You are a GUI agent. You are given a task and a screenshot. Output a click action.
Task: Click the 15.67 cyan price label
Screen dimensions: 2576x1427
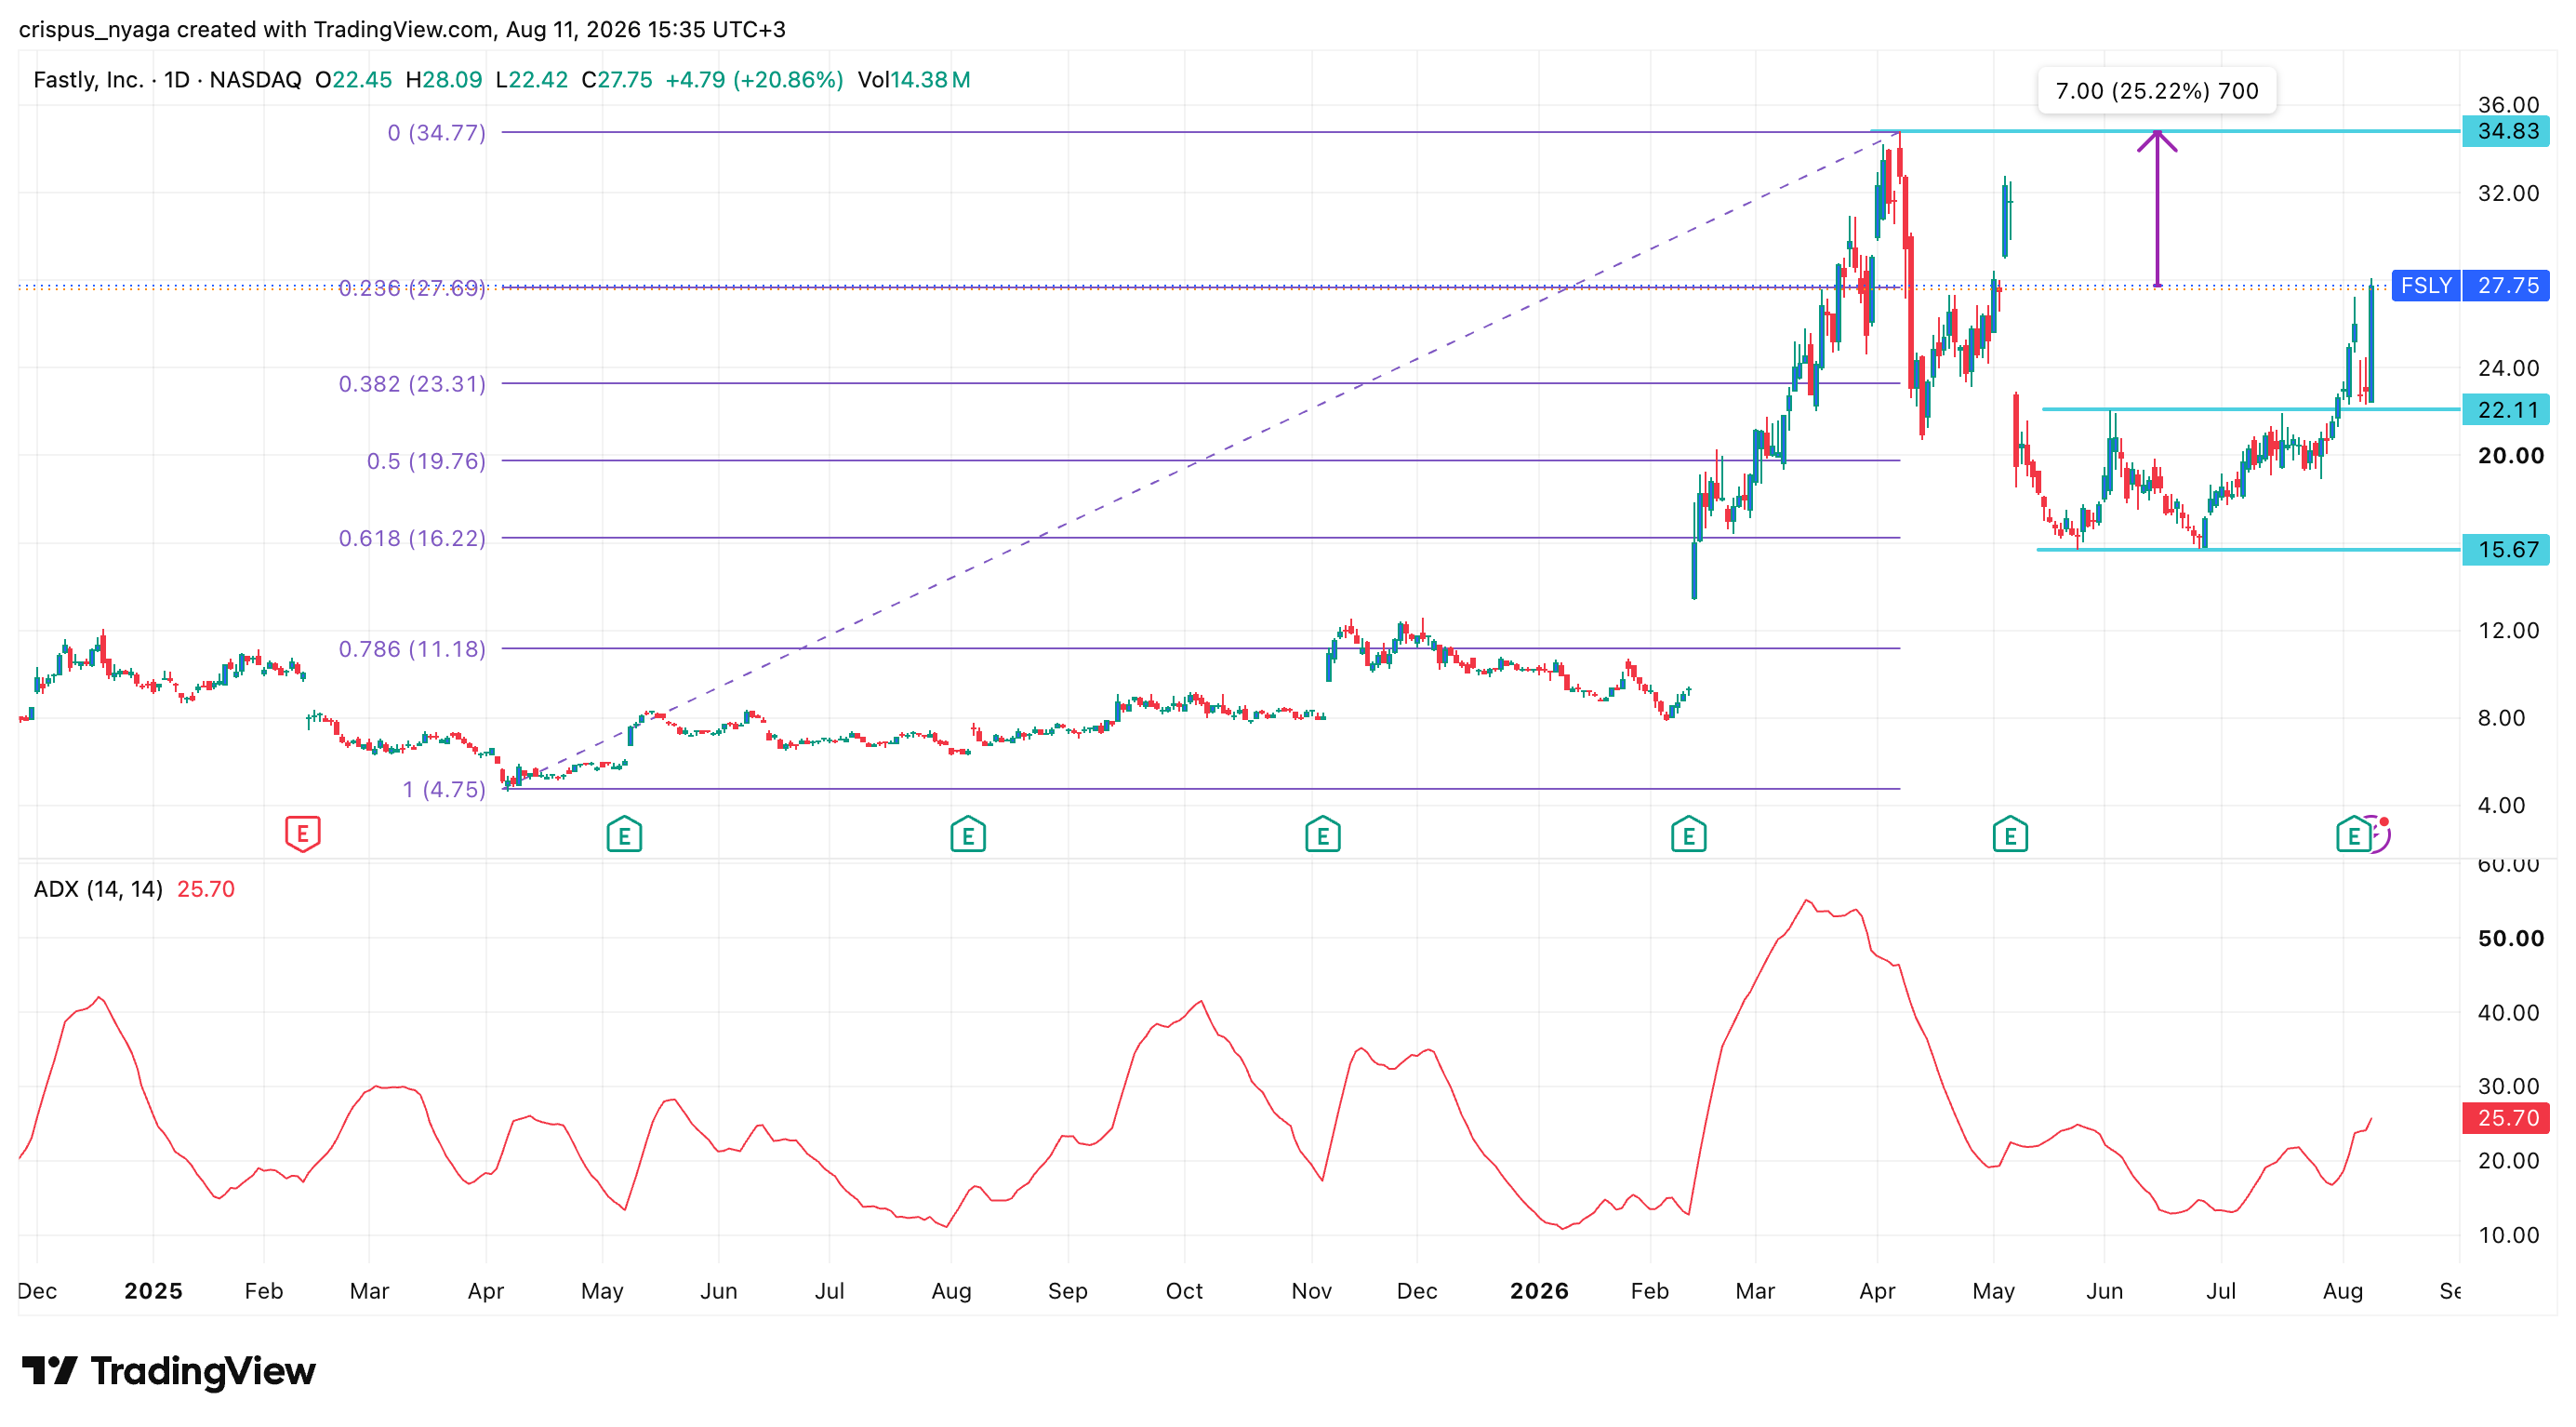coord(2506,549)
